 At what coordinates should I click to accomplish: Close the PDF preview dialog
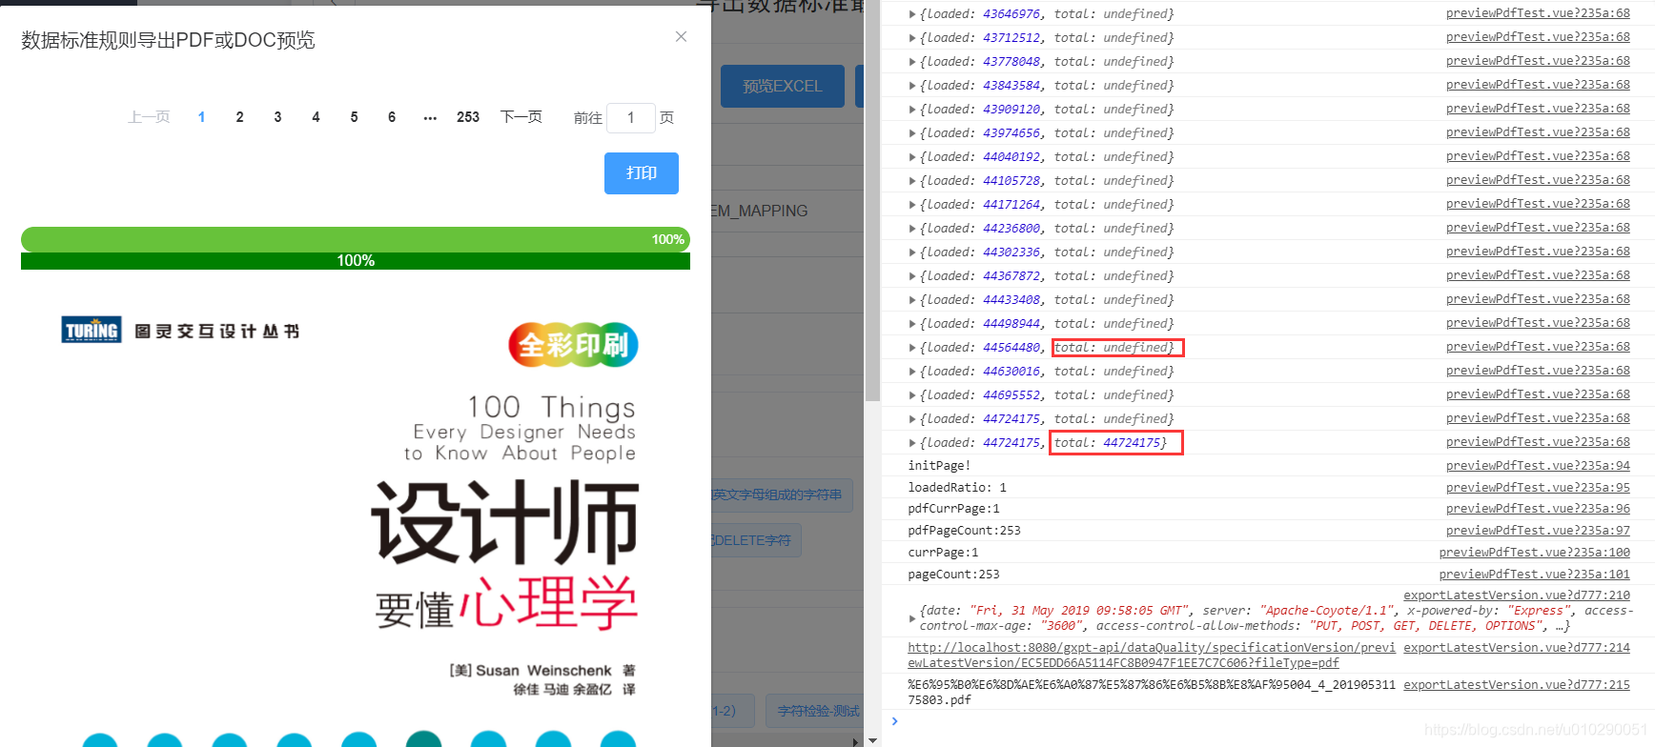(681, 36)
